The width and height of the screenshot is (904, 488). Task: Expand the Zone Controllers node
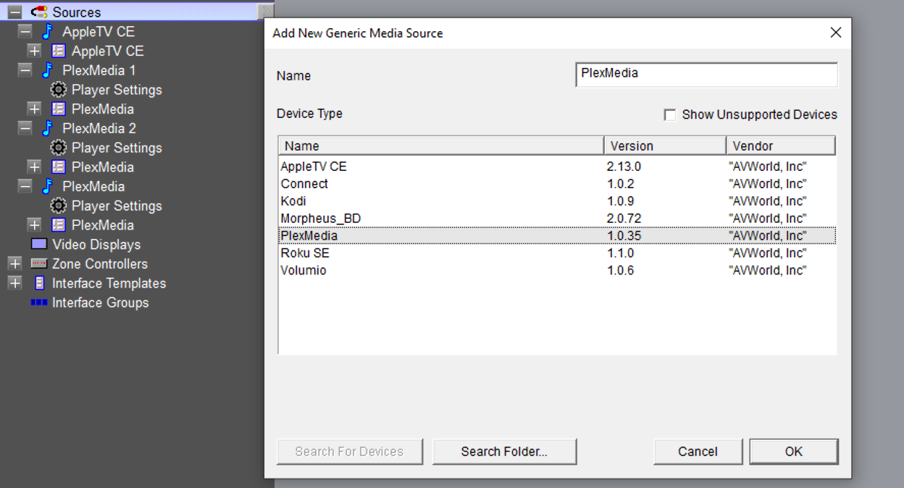pos(15,264)
